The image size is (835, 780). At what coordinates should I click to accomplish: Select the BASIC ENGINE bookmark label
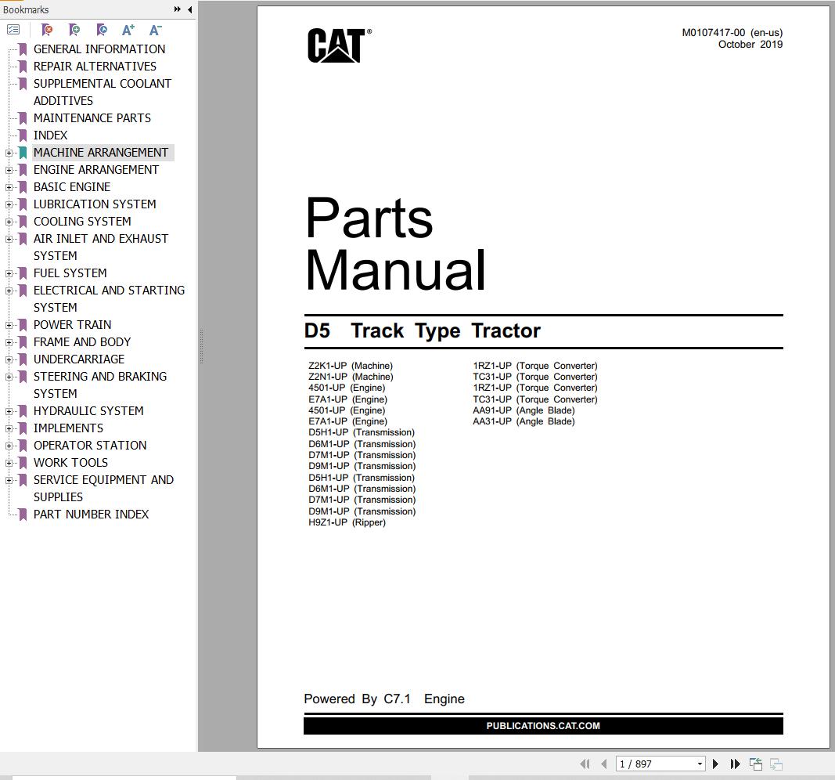(72, 187)
